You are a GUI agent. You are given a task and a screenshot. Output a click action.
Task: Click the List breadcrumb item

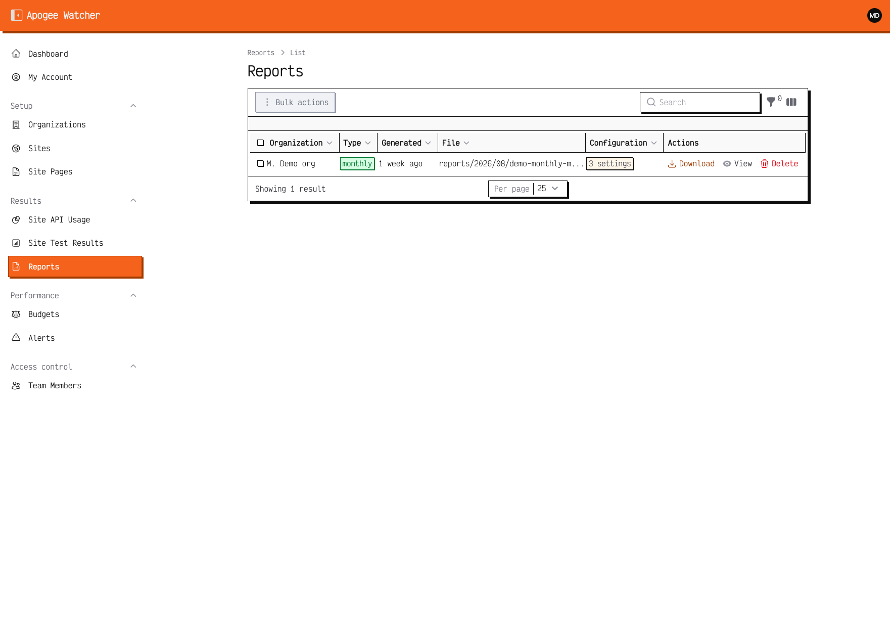[298, 53]
